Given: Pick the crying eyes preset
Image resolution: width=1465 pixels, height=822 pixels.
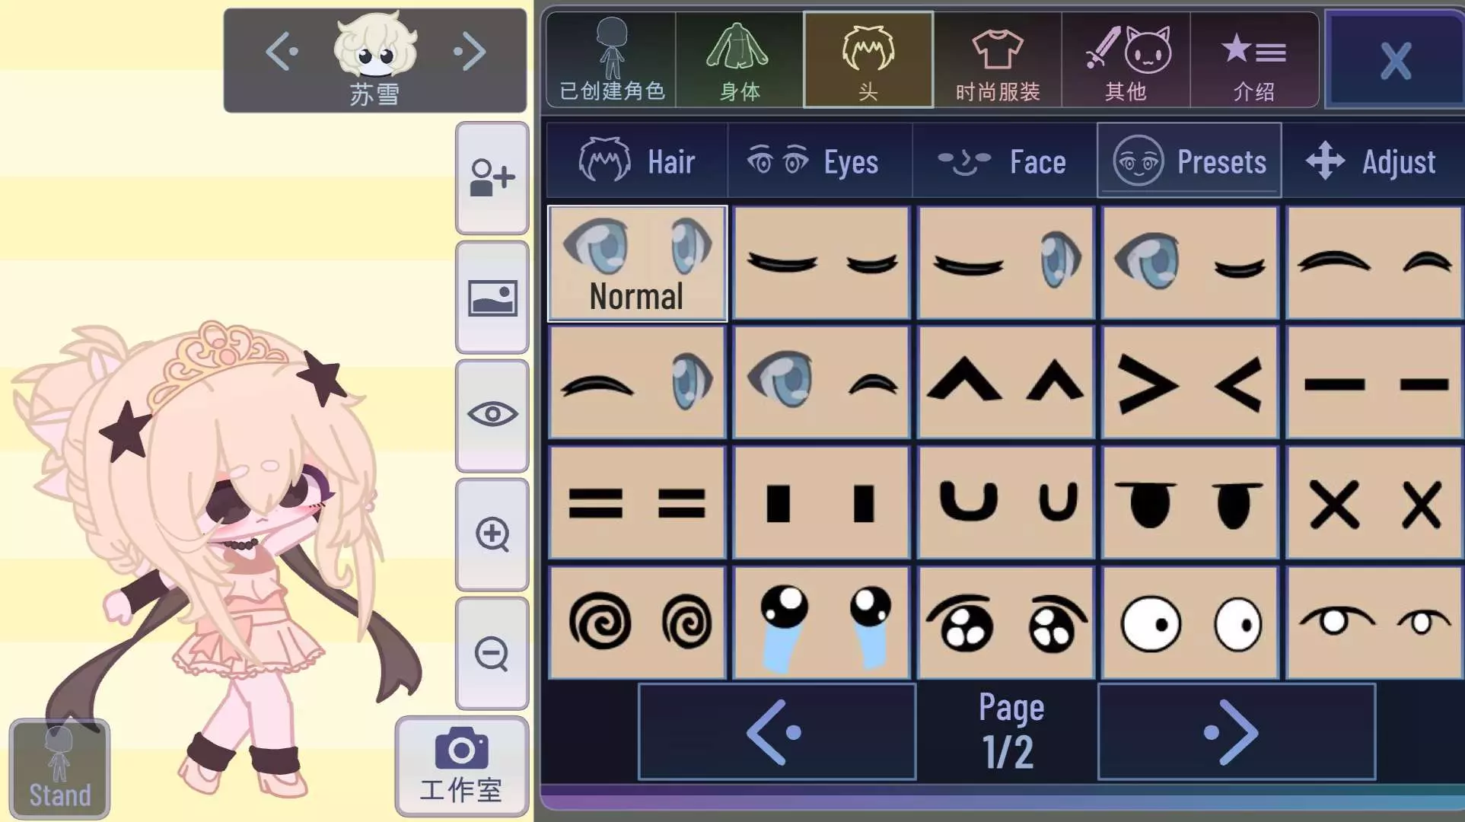Looking at the screenshot, I should pyautogui.click(x=821, y=623).
